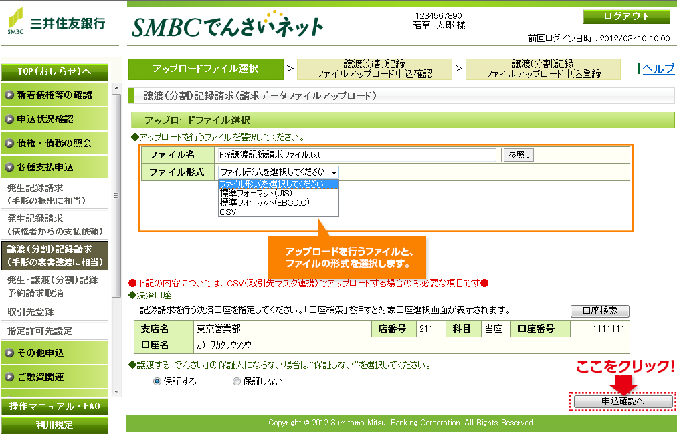
Task: Select 発生記録請求(手形の振出に相当)
Action: (x=55, y=194)
